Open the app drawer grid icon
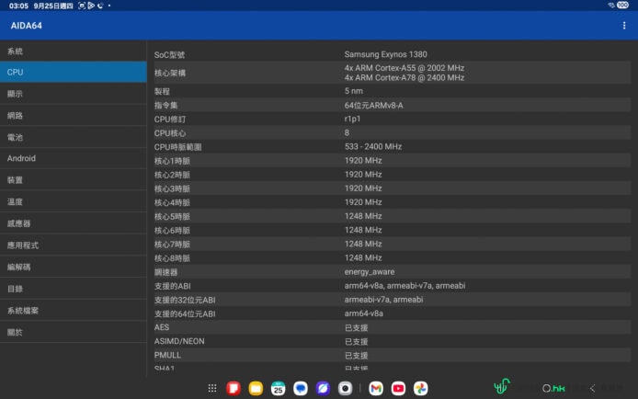The image size is (638, 399). (212, 389)
